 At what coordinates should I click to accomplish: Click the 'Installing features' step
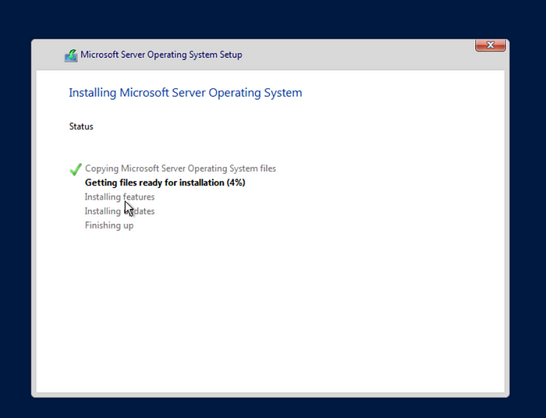click(x=120, y=197)
